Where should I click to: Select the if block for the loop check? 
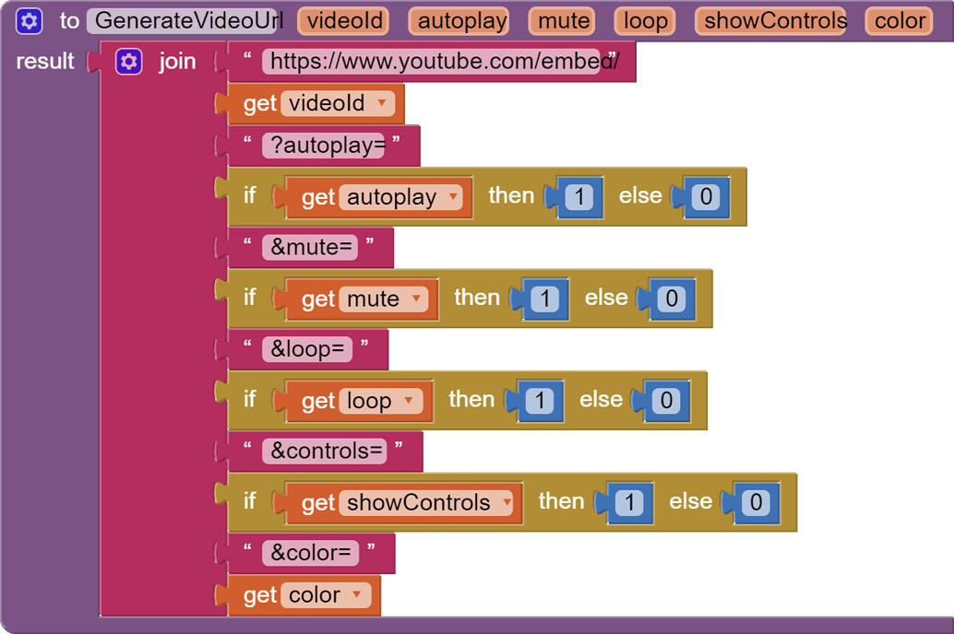(x=249, y=400)
